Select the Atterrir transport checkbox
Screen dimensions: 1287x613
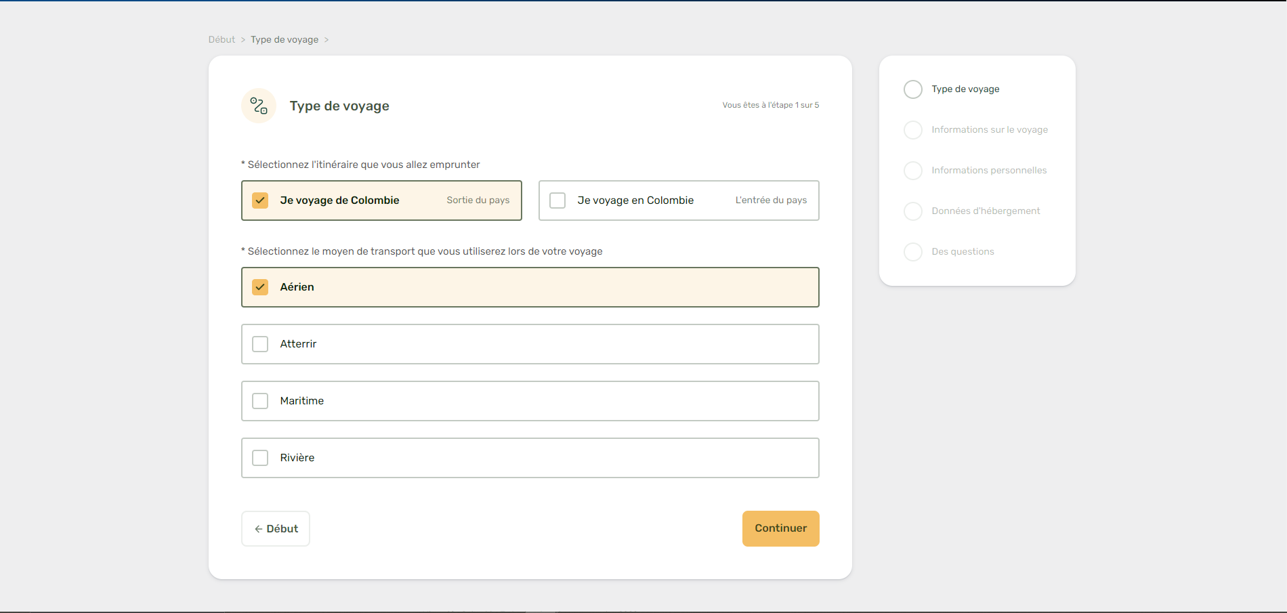(x=260, y=344)
